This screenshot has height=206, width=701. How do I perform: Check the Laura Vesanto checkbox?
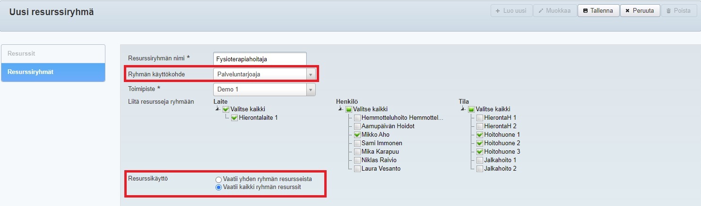click(x=357, y=169)
